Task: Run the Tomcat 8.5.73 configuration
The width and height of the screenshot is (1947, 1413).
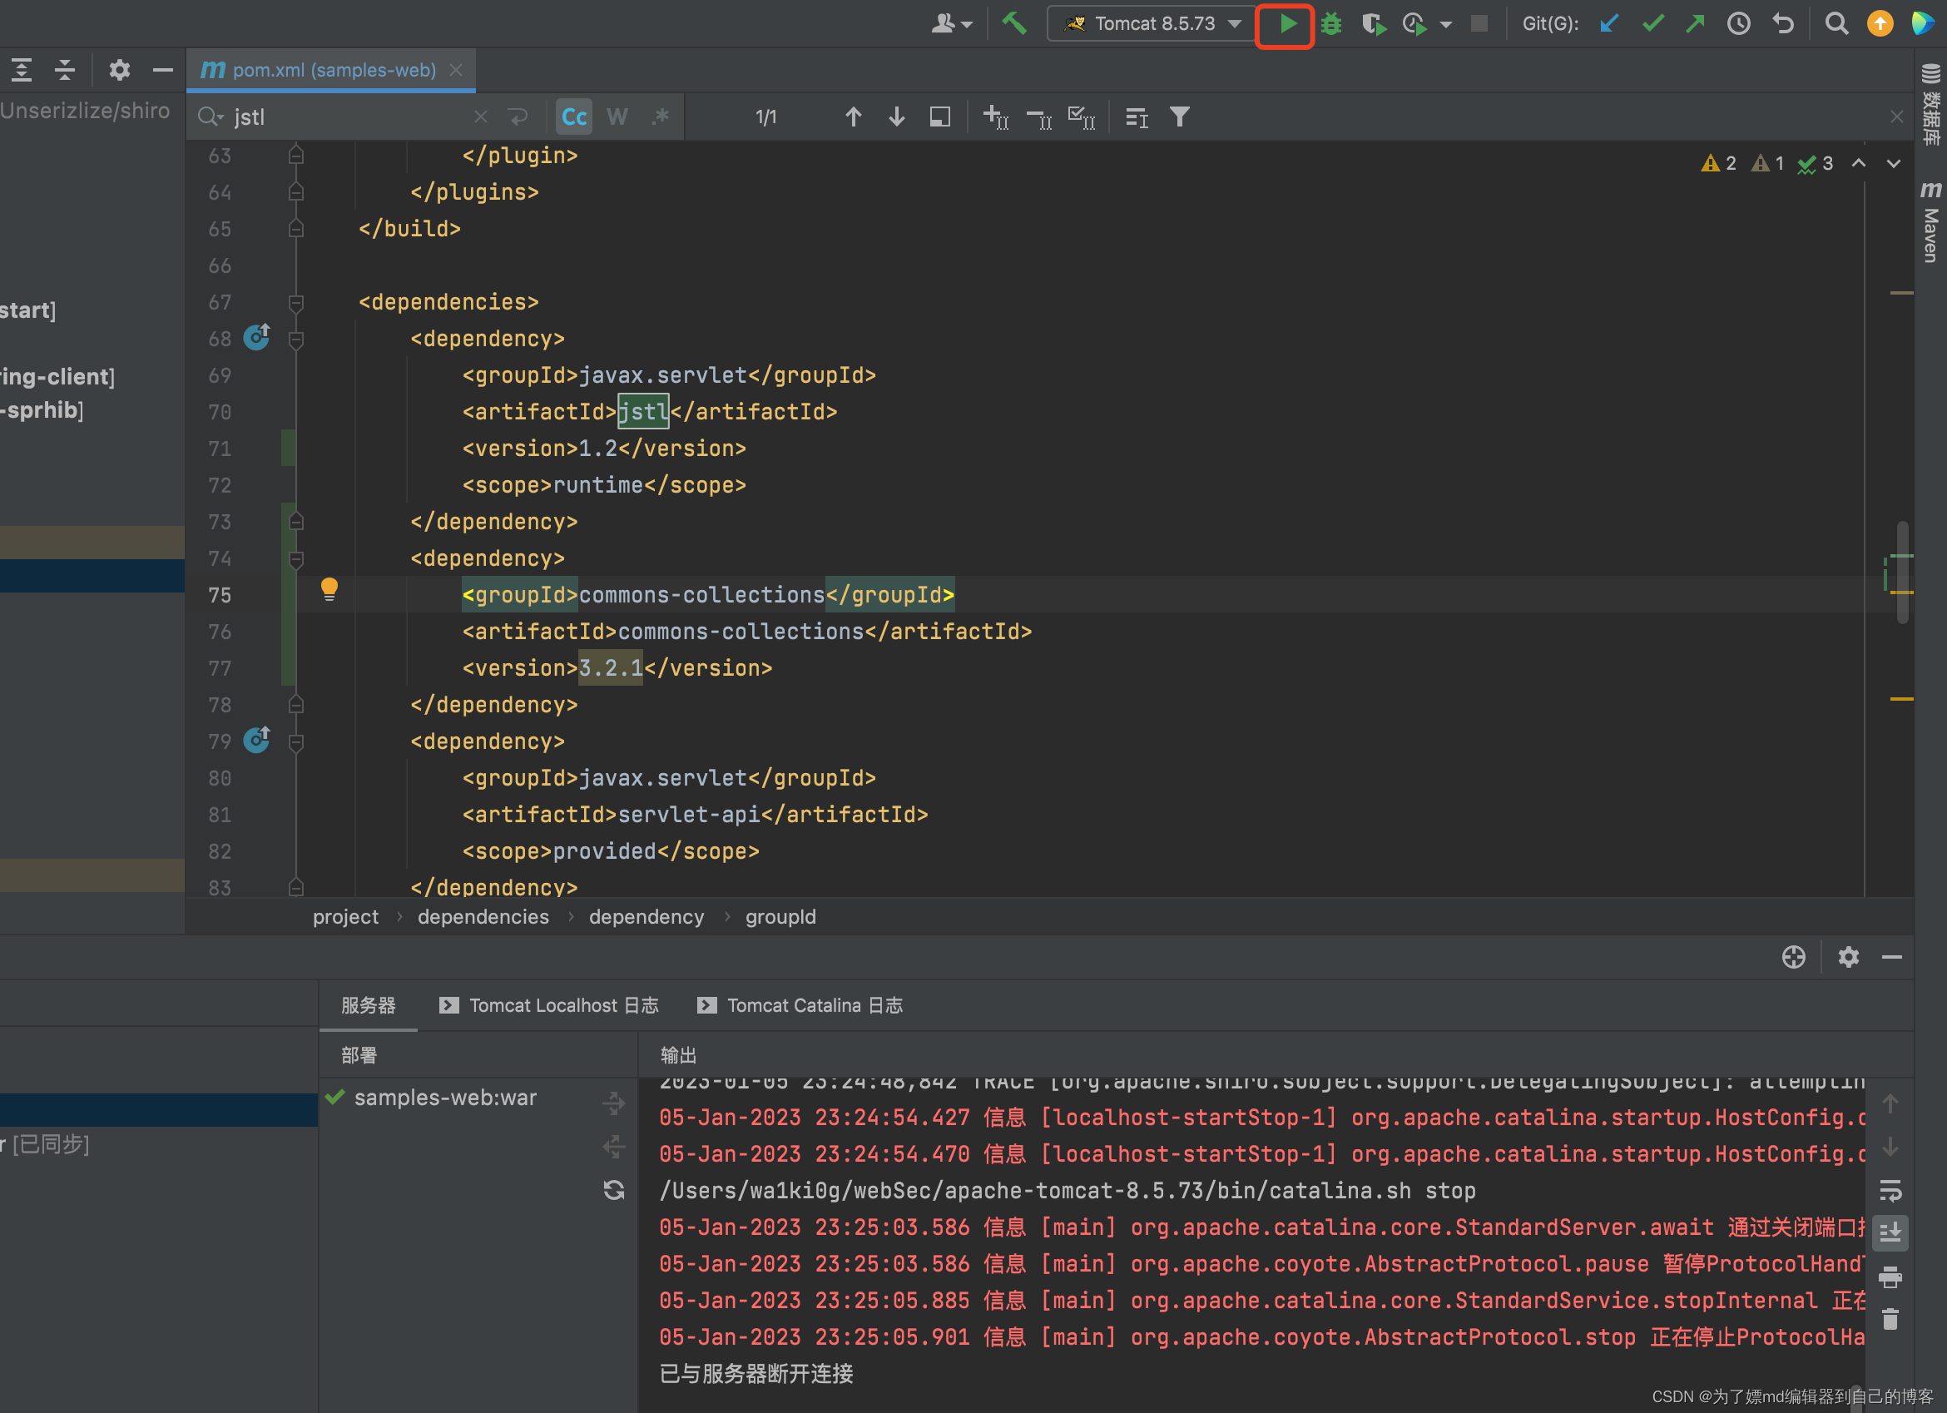Action: pos(1287,24)
